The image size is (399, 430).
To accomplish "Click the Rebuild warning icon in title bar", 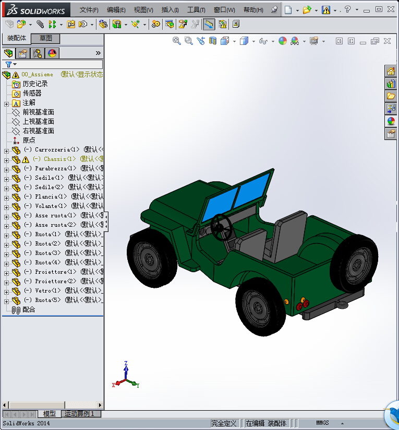I will (x=326, y=10).
